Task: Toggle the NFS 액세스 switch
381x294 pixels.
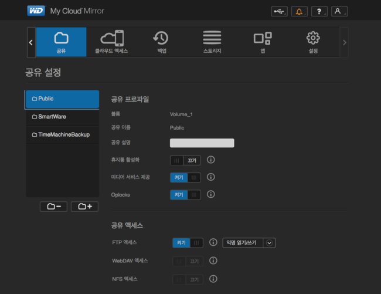Action: click(x=188, y=280)
